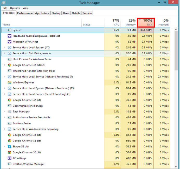Sort by the Name column header

pos(41,23)
